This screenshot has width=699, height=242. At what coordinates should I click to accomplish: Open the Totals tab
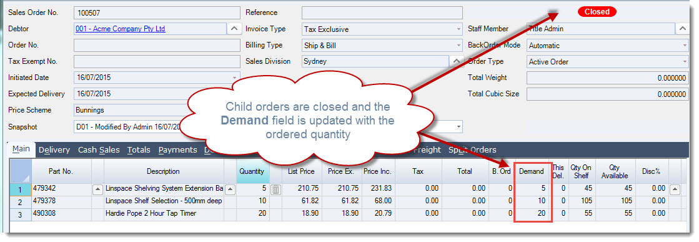[139, 150]
